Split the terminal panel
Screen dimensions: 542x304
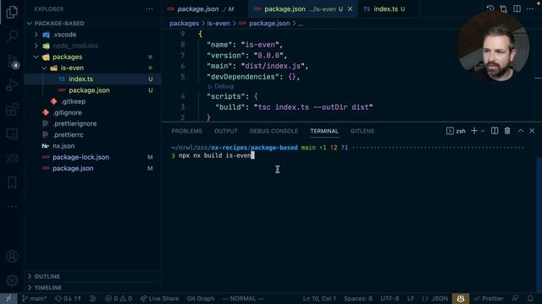click(495, 131)
